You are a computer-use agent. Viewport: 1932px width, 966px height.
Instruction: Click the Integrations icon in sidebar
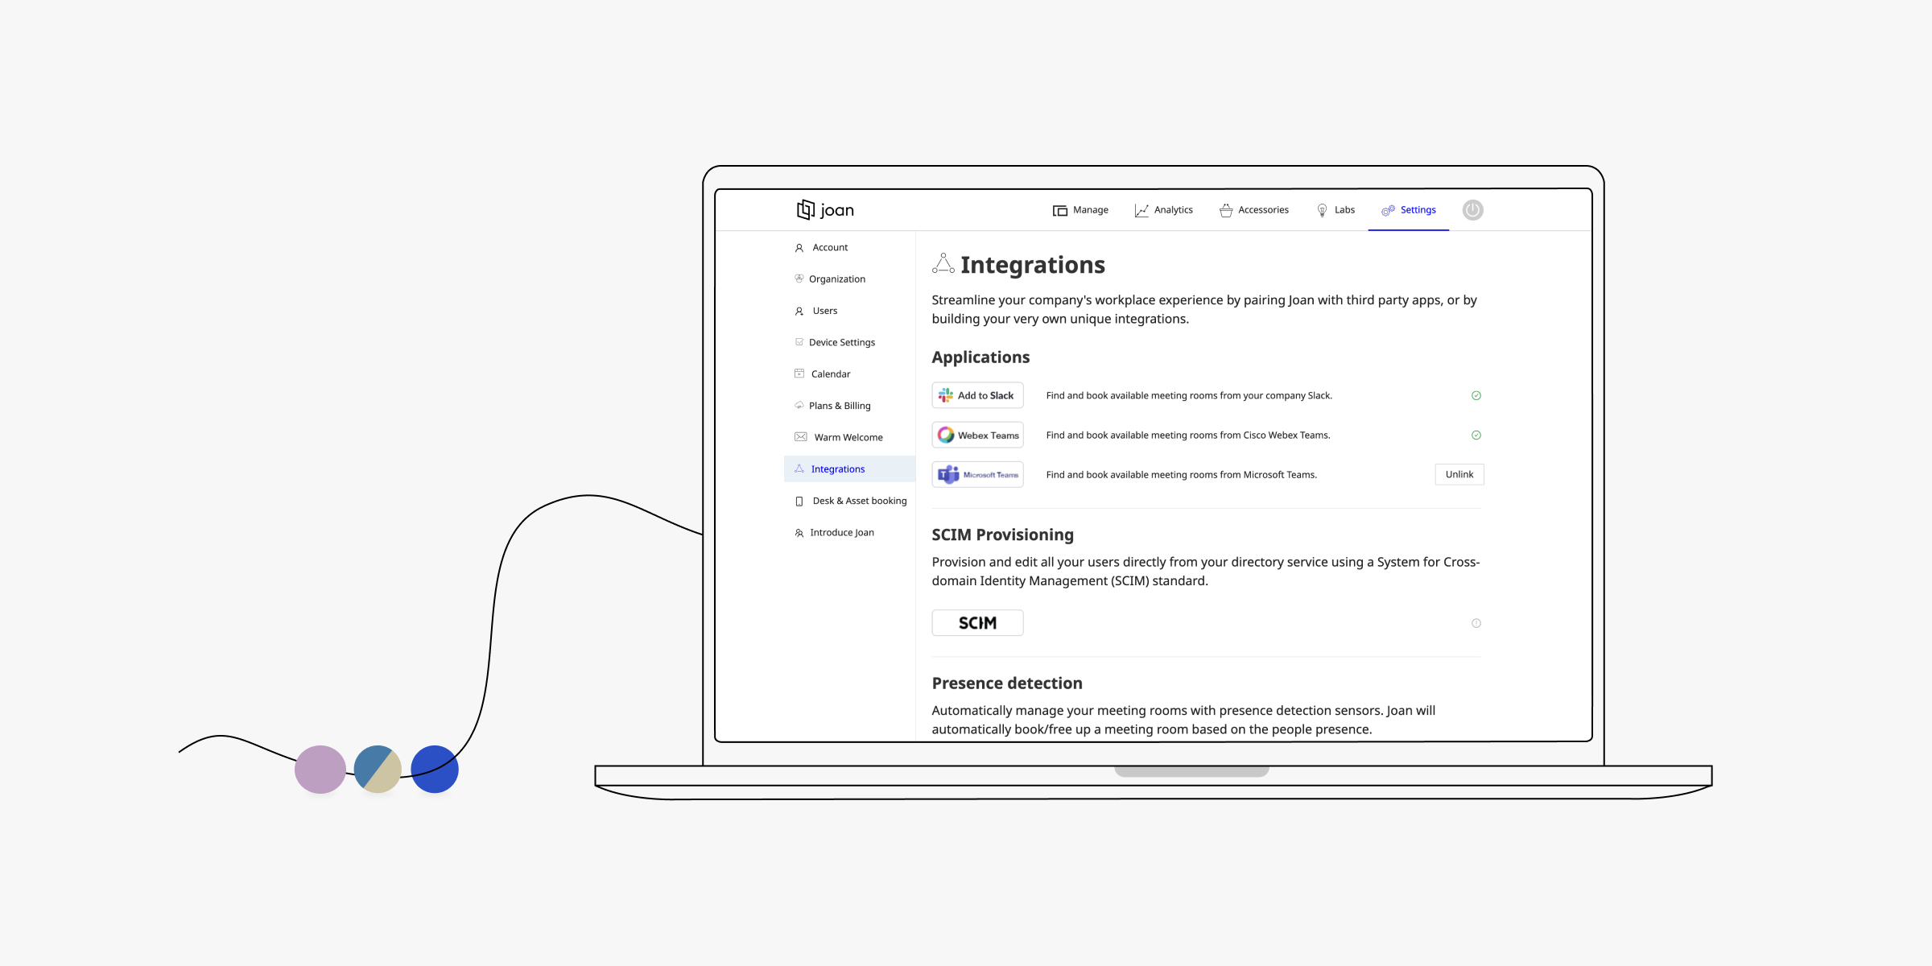tap(799, 469)
